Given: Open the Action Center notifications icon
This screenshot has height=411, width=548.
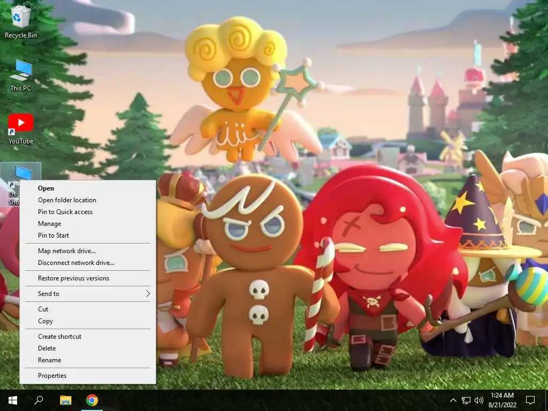Looking at the screenshot, I should [x=530, y=400].
